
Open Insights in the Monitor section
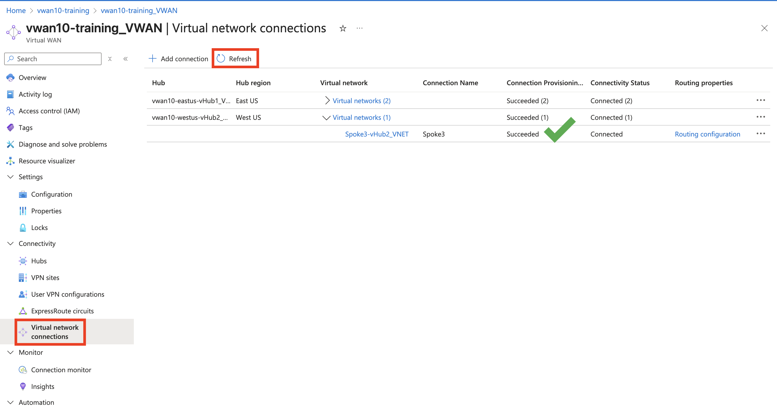(x=42, y=386)
